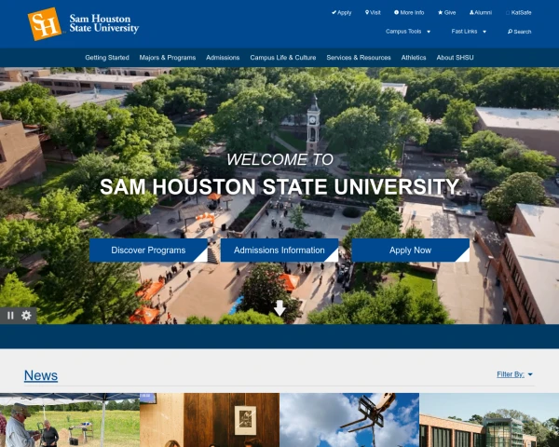Expand the Campus Tools dropdown

click(x=408, y=32)
